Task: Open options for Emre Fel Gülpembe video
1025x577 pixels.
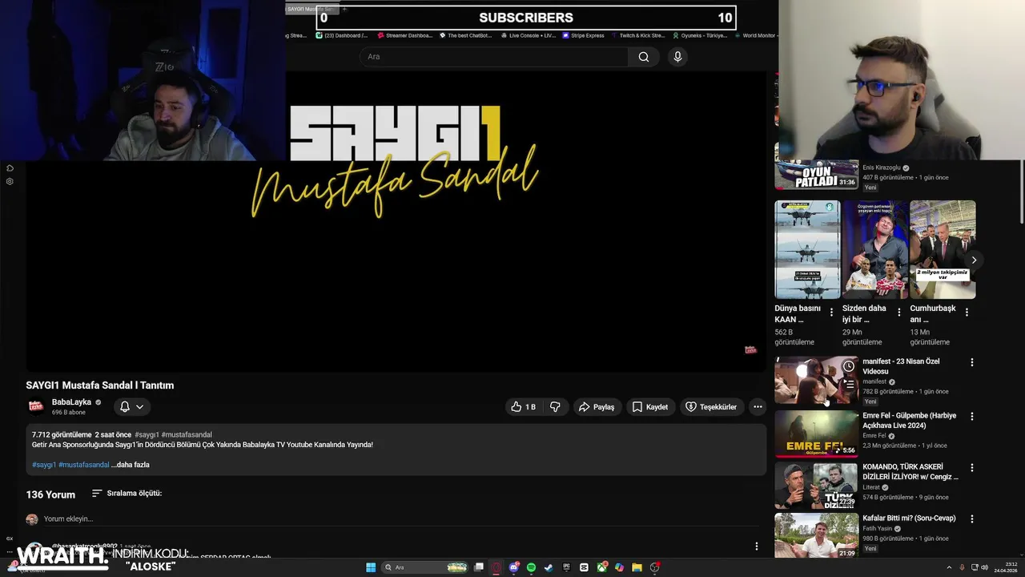Action: click(x=972, y=417)
